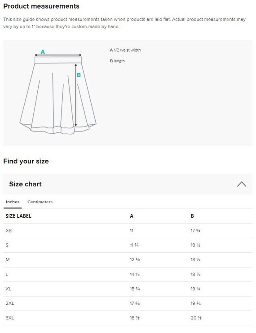
Task: Click the B length legend text
Action: click(x=117, y=61)
